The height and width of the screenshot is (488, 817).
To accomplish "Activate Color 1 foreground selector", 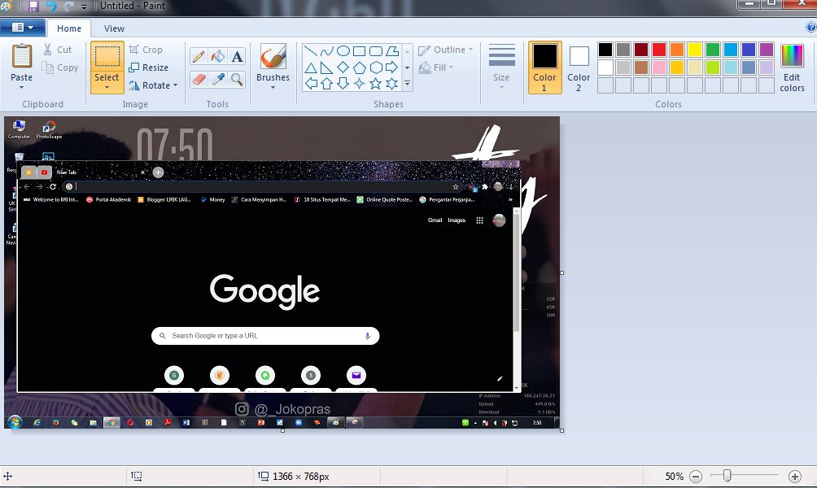I will [544, 68].
